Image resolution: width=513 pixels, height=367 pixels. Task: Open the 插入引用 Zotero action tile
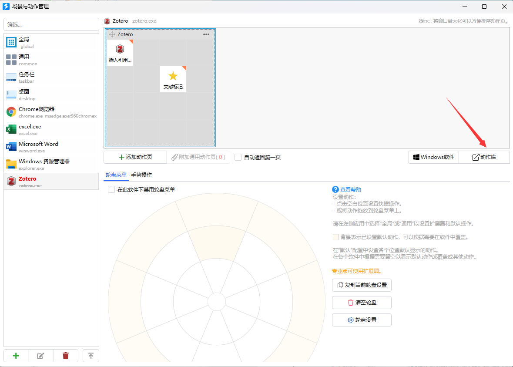pyautogui.click(x=120, y=53)
